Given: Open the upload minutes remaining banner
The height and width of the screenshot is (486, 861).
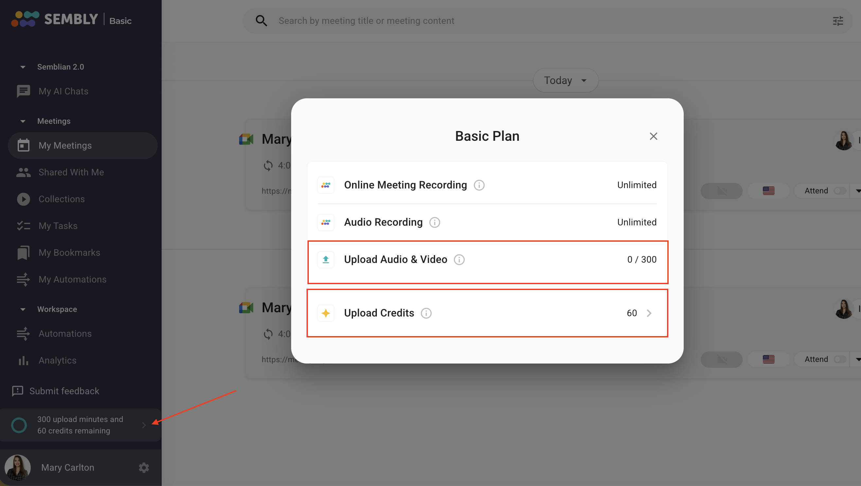Looking at the screenshot, I should point(80,425).
